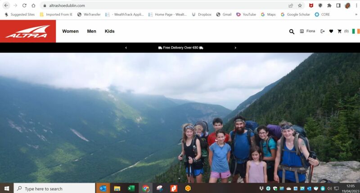Click the site search magnifier icon
This screenshot has height=193, width=360.
(292, 31)
